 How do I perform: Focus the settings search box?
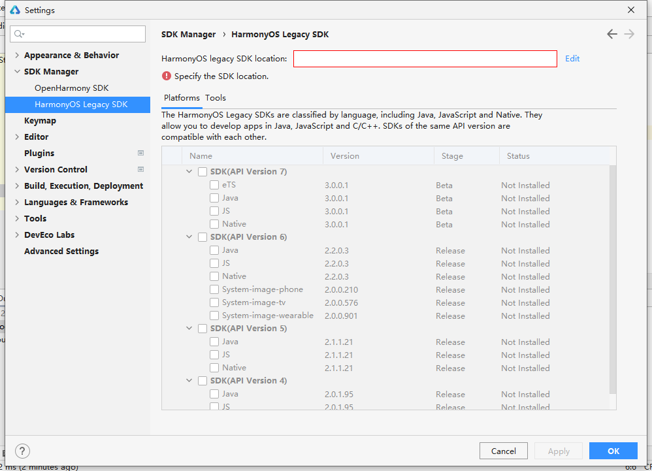pyautogui.click(x=78, y=34)
